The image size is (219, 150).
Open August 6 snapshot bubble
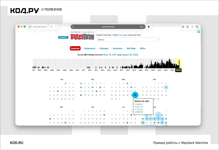(158, 115)
